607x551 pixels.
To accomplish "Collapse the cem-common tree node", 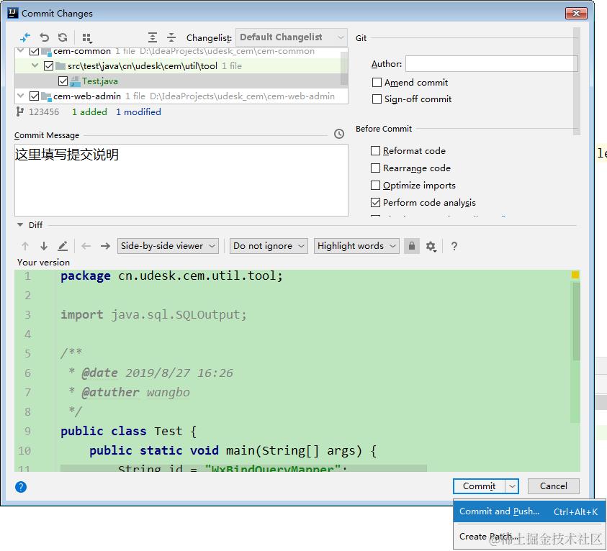I will click(21, 50).
